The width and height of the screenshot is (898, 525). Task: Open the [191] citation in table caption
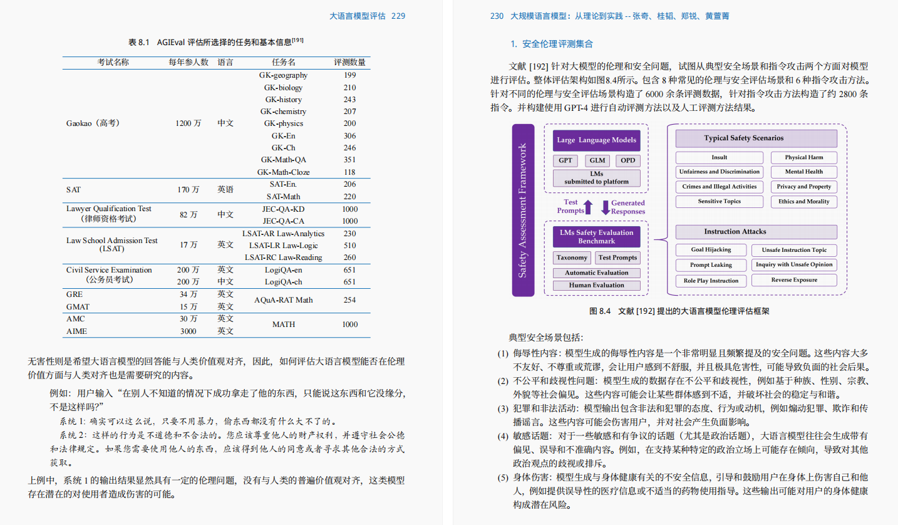[x=297, y=40]
